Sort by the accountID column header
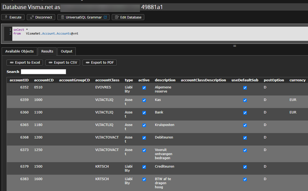The width and height of the screenshot is (308, 191). [x=19, y=80]
